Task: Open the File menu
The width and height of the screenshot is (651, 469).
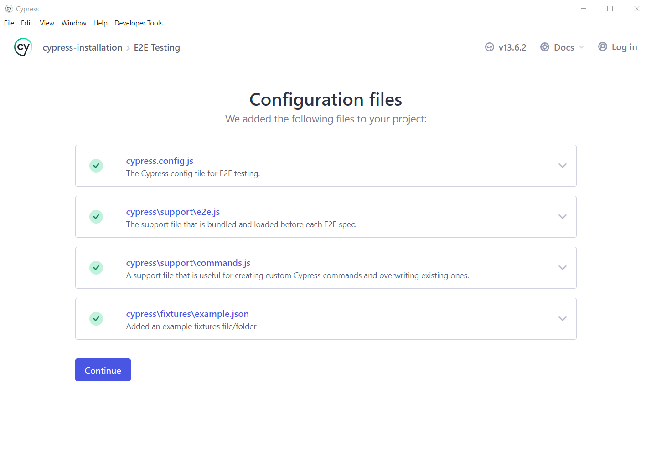Action: point(9,23)
